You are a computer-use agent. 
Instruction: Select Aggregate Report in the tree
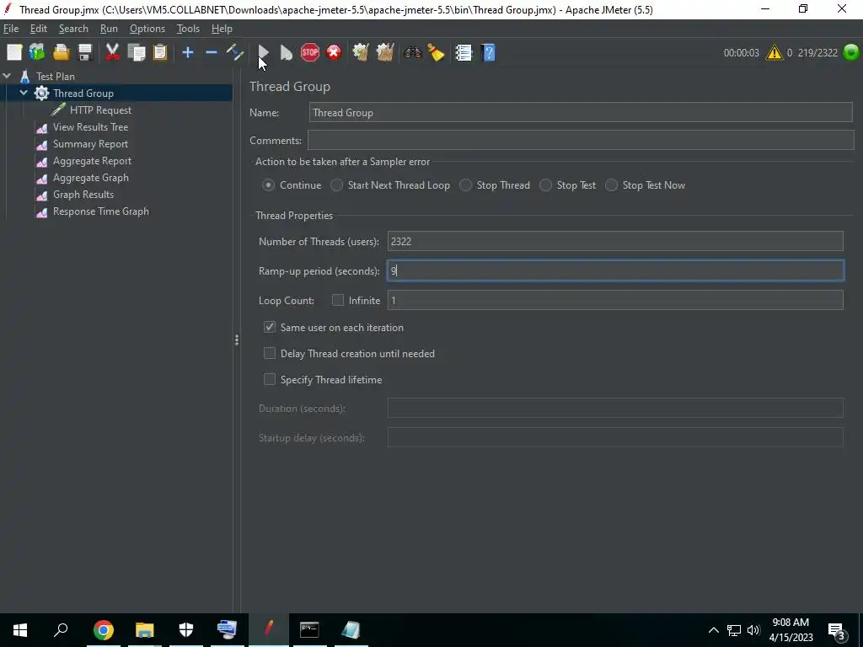tap(92, 161)
